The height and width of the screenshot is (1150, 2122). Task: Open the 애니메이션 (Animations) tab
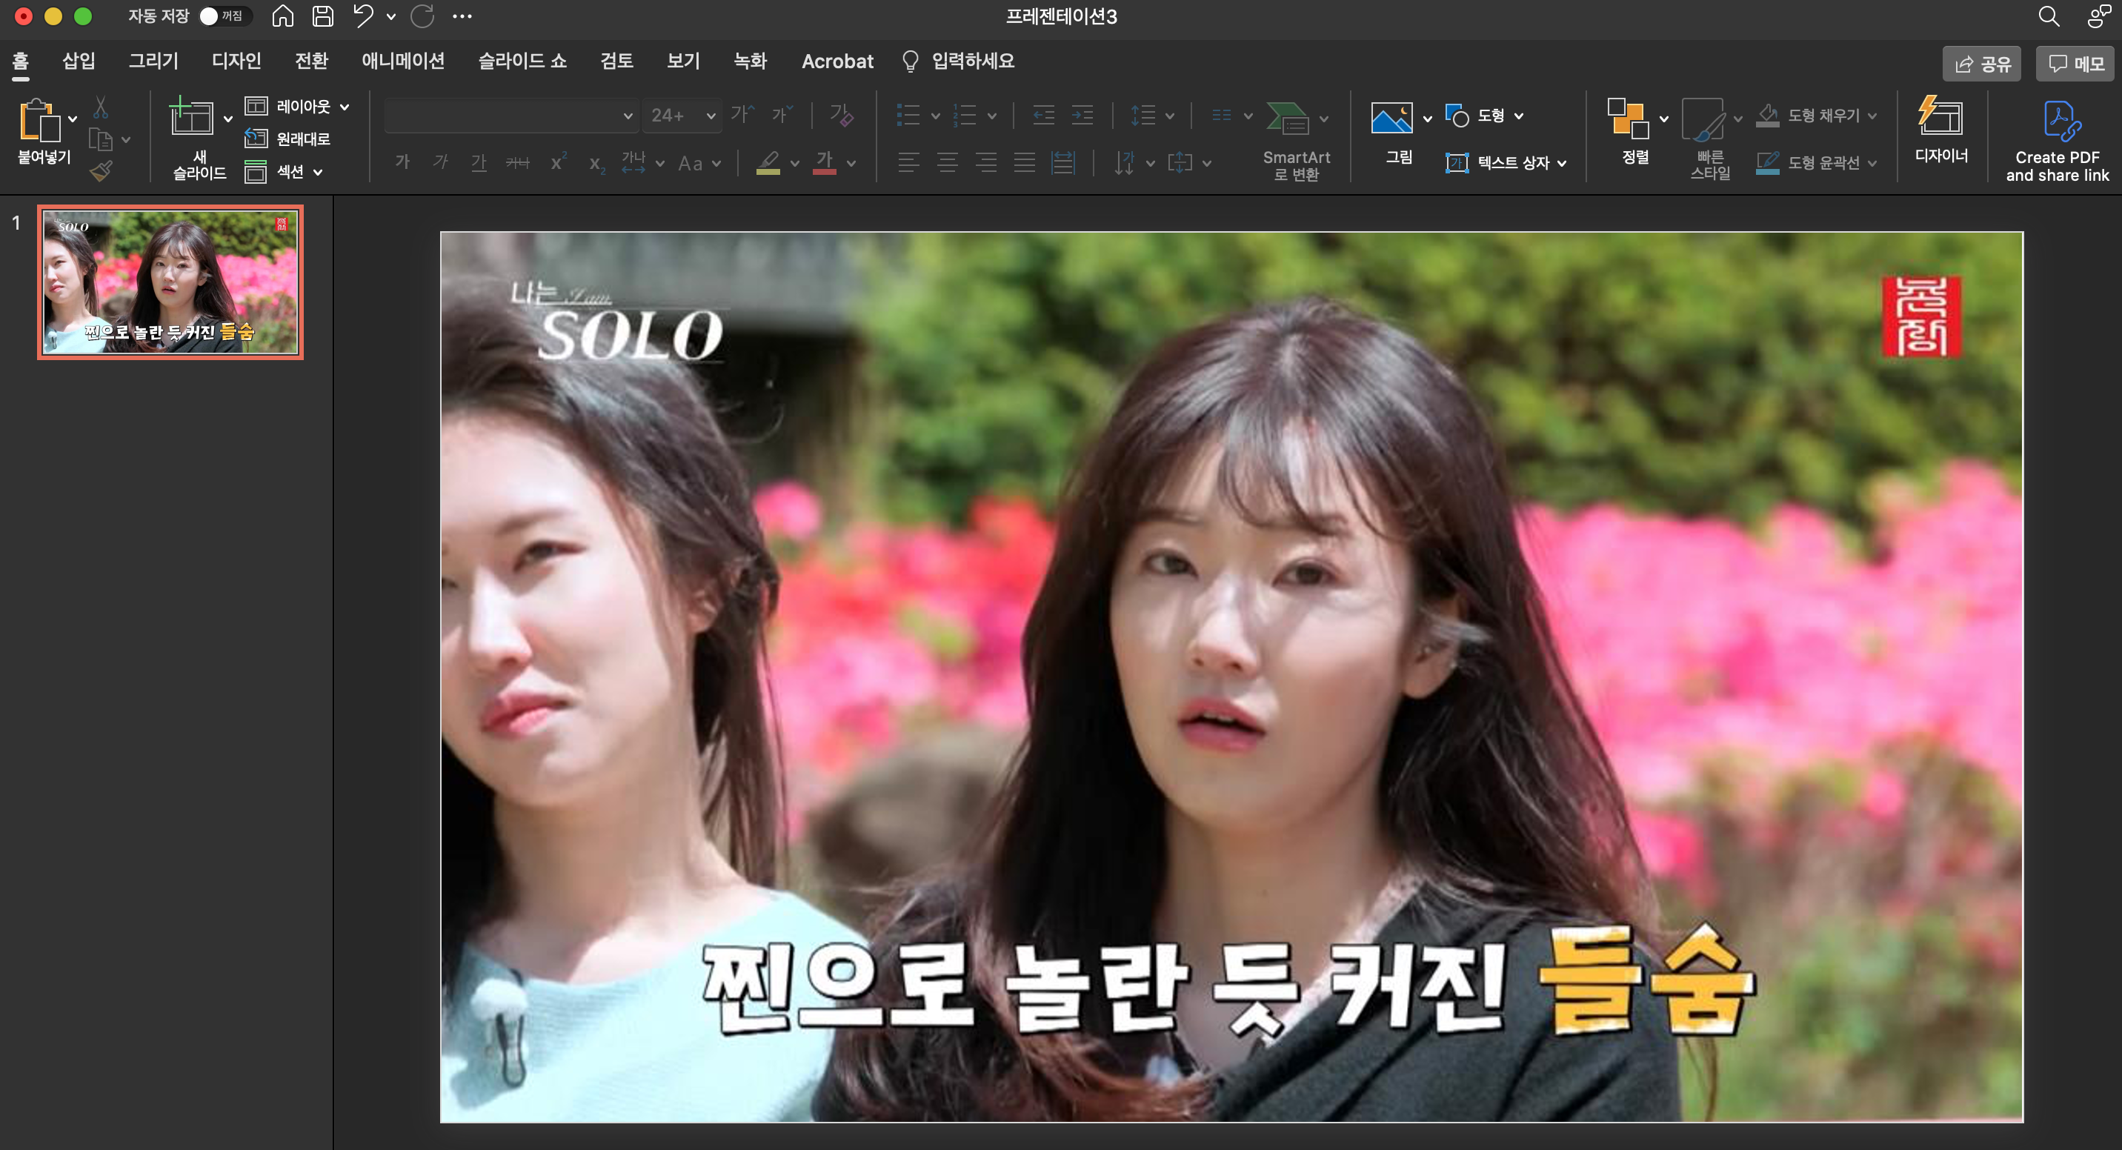point(403,61)
